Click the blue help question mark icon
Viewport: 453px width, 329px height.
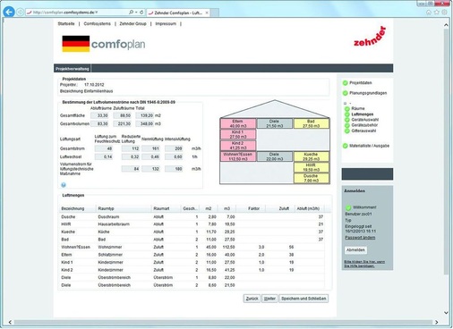pyautogui.click(x=64, y=185)
